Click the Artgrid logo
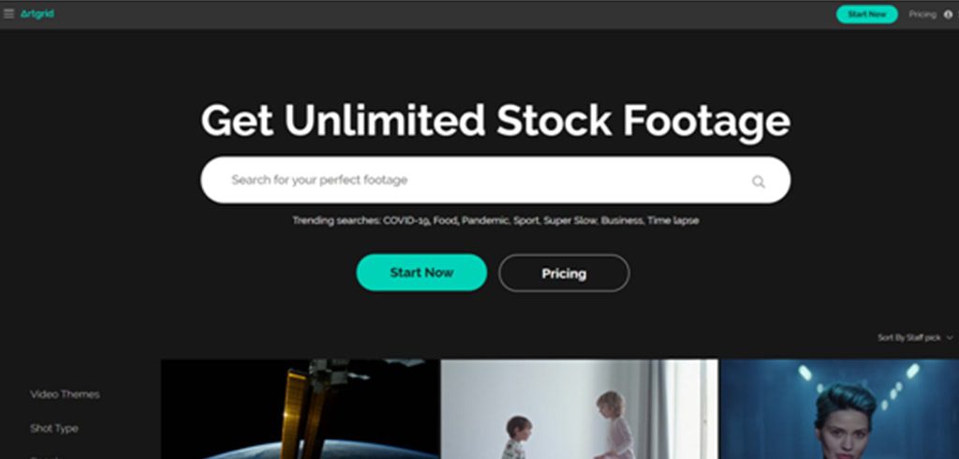This screenshot has width=959, height=459. tap(37, 13)
